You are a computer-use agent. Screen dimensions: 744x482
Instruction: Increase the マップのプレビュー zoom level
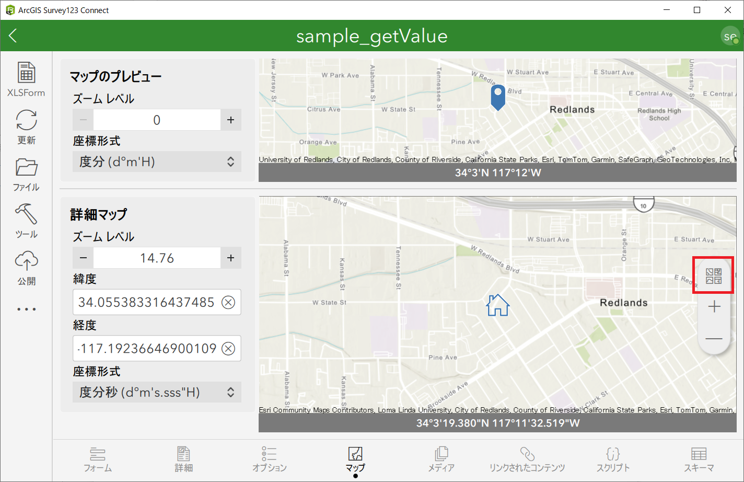click(x=230, y=120)
